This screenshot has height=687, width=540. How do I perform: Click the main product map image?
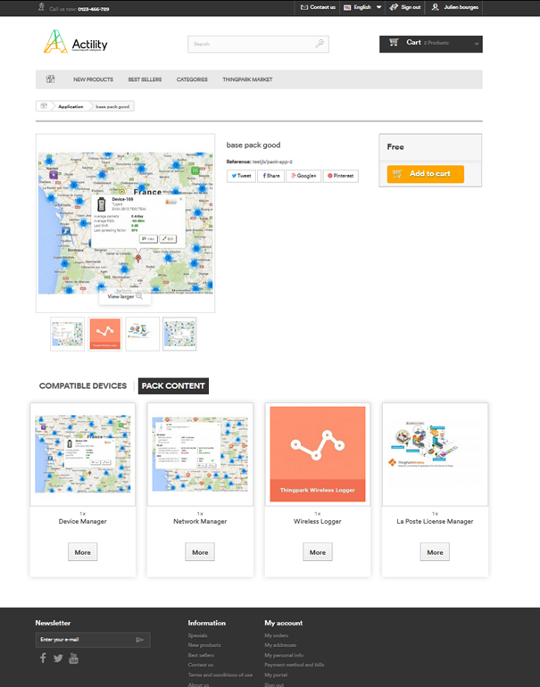125,223
